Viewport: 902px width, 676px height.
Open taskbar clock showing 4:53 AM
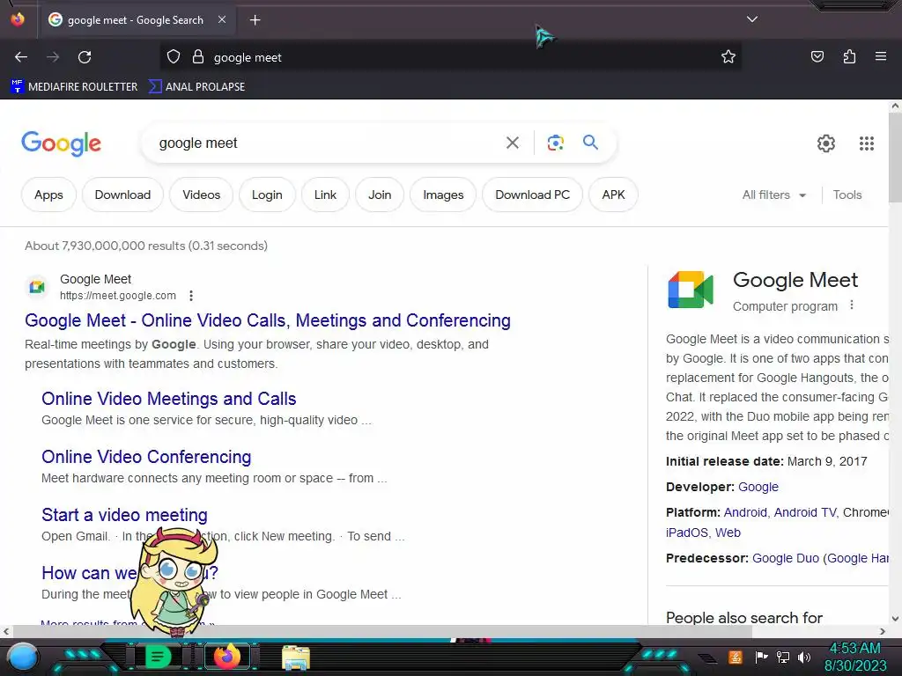[x=854, y=657]
